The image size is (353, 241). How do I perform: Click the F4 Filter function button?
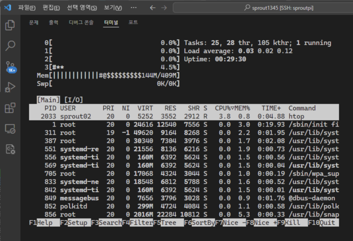138,223
